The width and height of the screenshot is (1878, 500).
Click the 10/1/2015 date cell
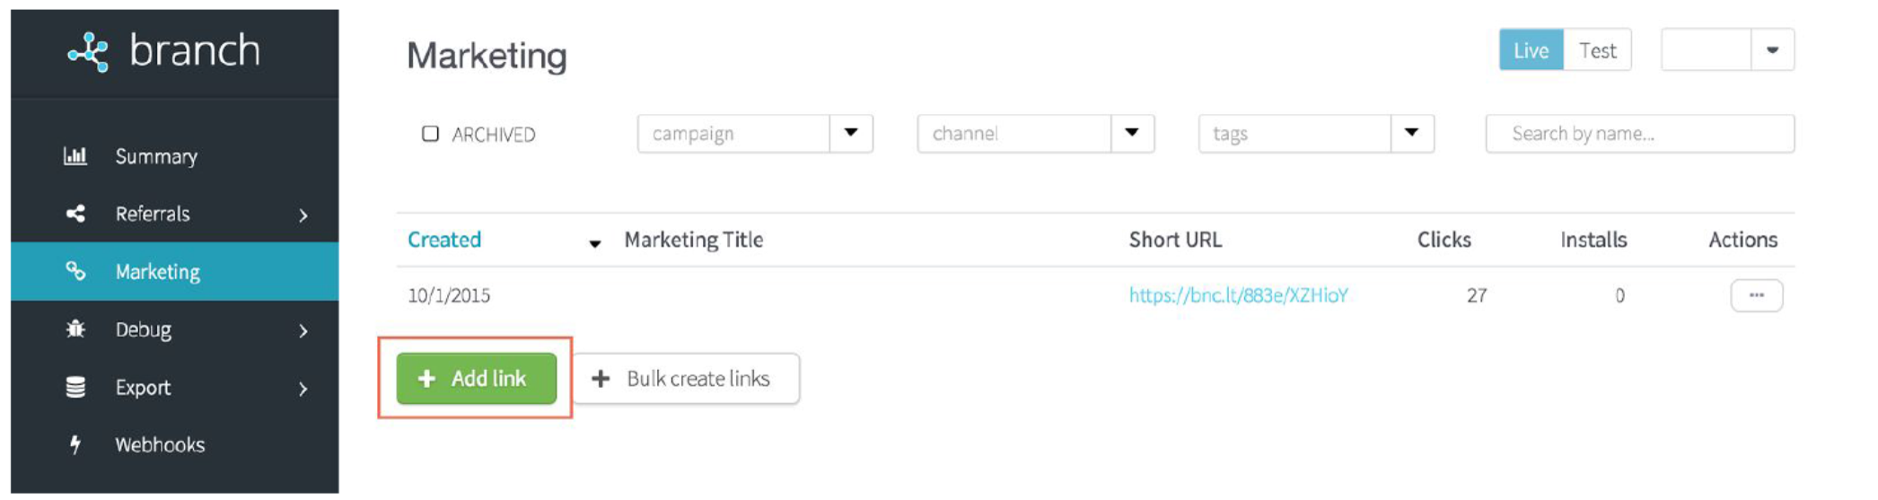[x=449, y=295]
